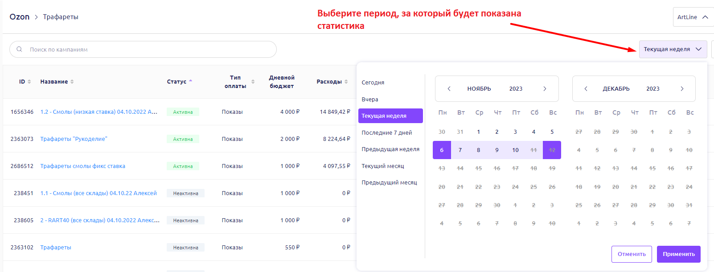Go to previous month before November
The height and width of the screenshot is (272, 714).
pyautogui.click(x=449, y=89)
